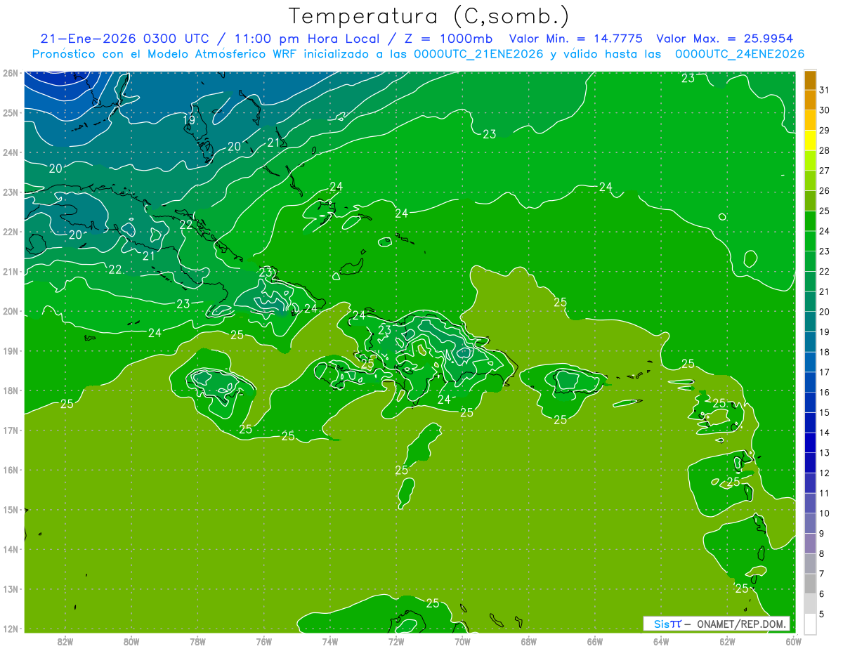843x651 pixels.
Task: Click the "12" value on the color scale
Action: 824,473
